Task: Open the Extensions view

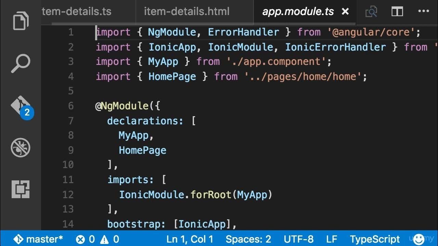Action: pyautogui.click(x=21, y=189)
